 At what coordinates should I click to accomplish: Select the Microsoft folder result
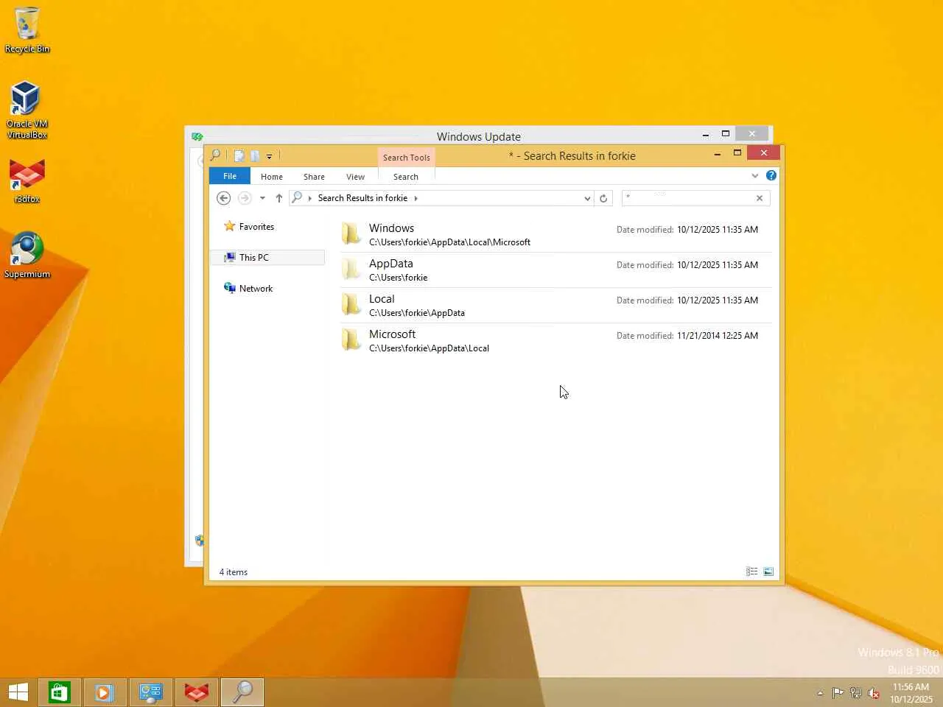(555, 340)
